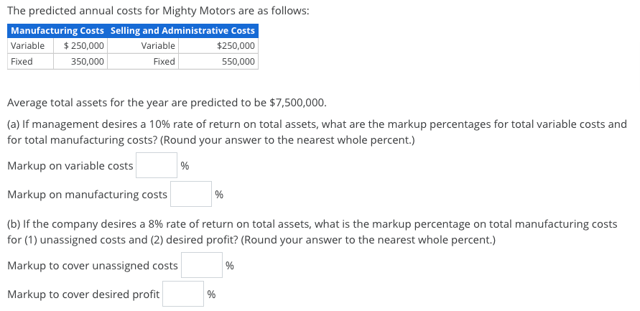This screenshot has height=311, width=640.
Task: Select the $250,000 selling variable cost cell
Action: [218, 46]
